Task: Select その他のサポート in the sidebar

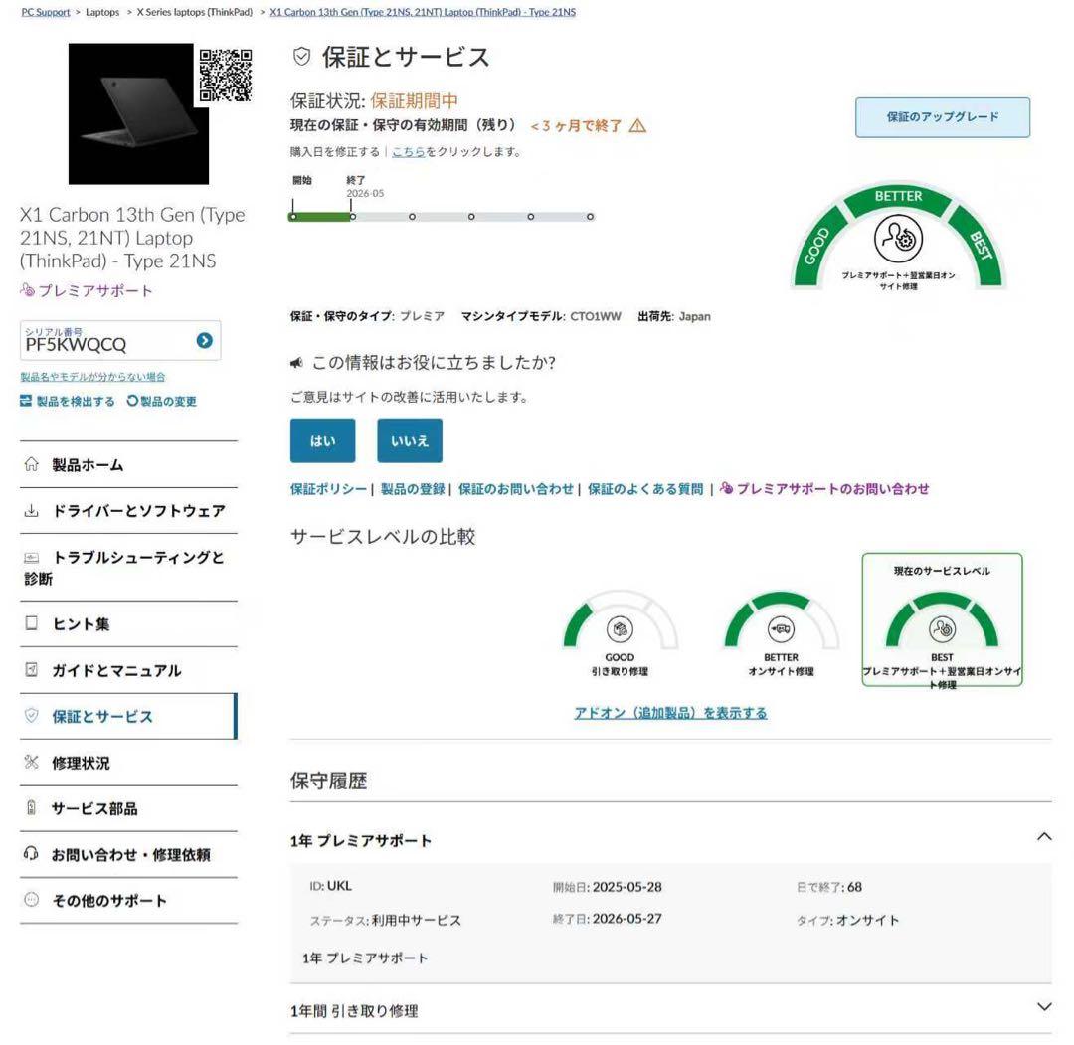Action: point(109,900)
